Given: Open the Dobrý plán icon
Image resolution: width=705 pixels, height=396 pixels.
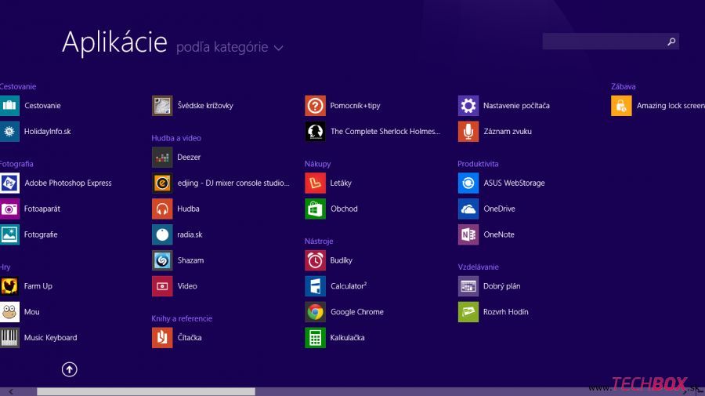Looking at the screenshot, I should [468, 286].
